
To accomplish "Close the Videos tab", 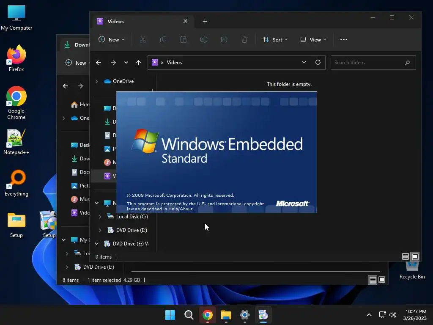I will (185, 21).
